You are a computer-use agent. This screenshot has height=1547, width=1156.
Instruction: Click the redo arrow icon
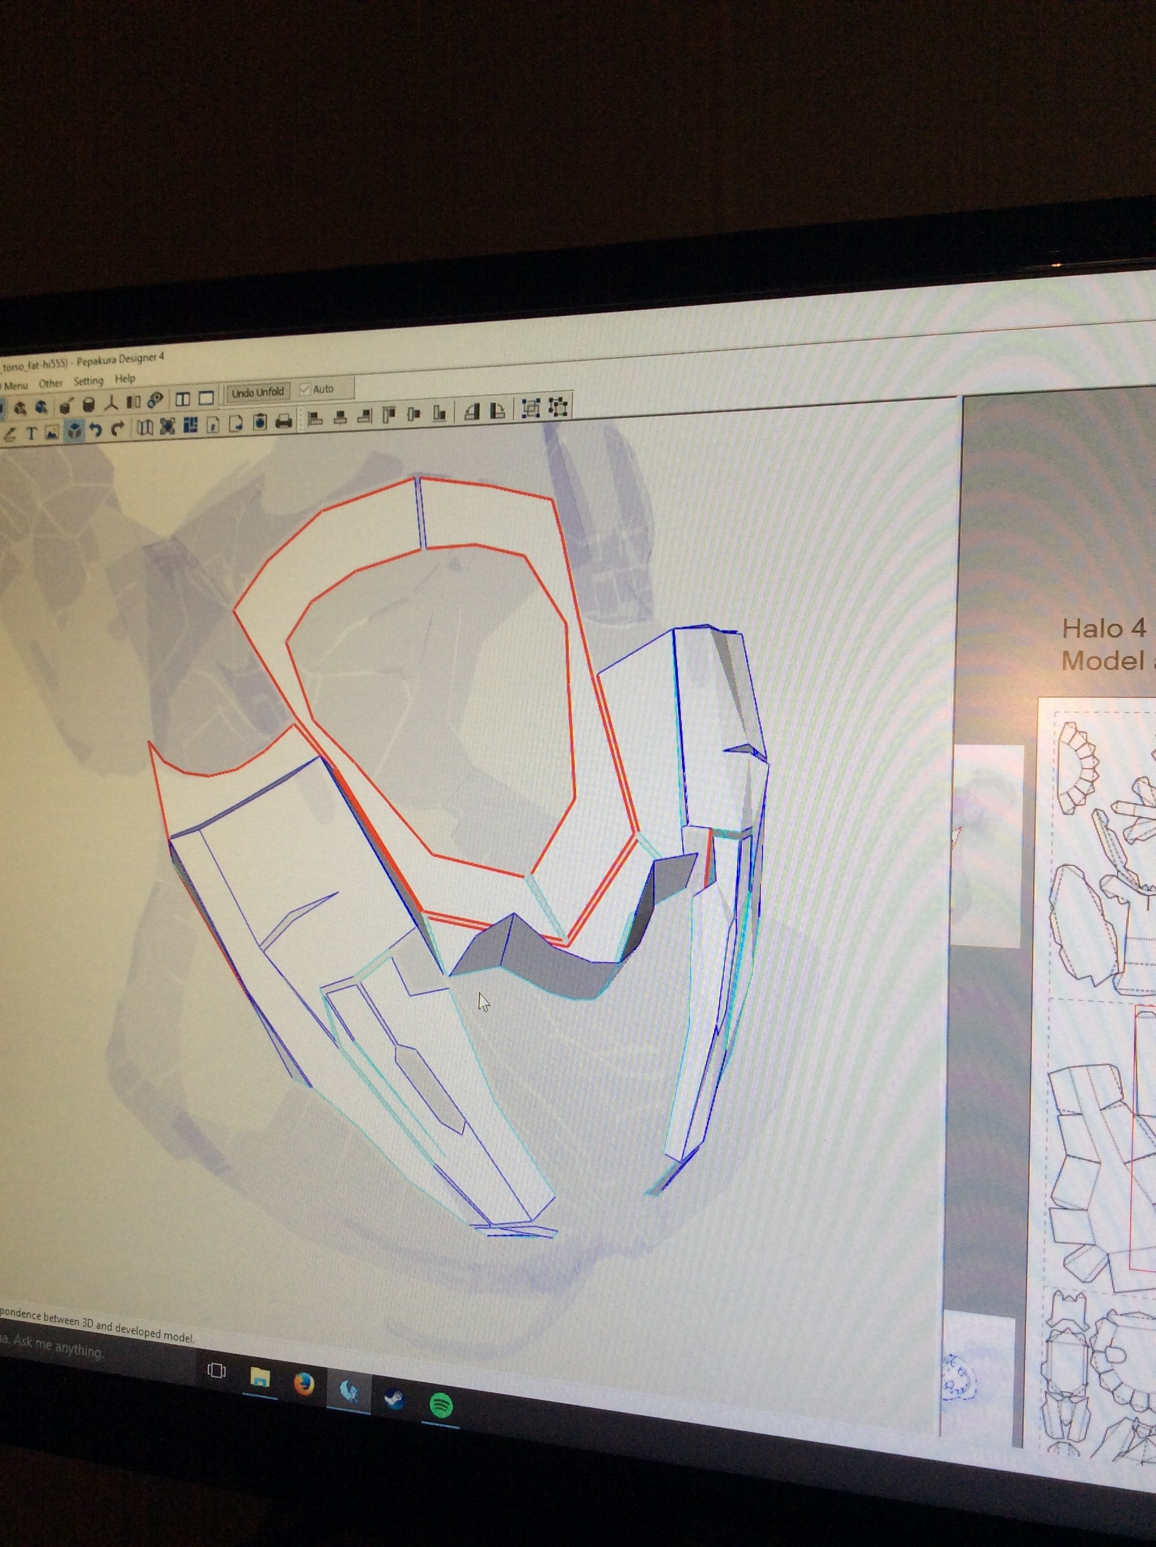point(118,429)
